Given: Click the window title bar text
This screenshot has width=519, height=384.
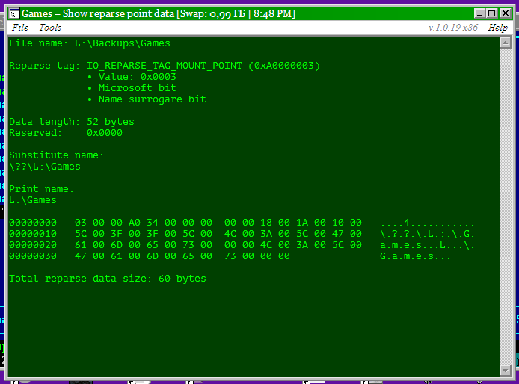Looking at the screenshot, I should [159, 13].
